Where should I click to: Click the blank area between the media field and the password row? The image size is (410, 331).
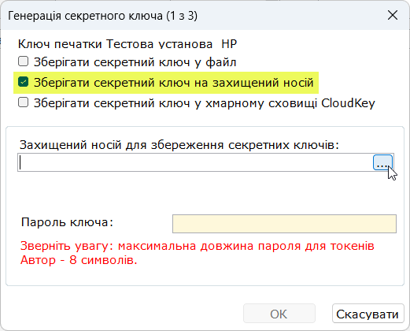pos(205,193)
